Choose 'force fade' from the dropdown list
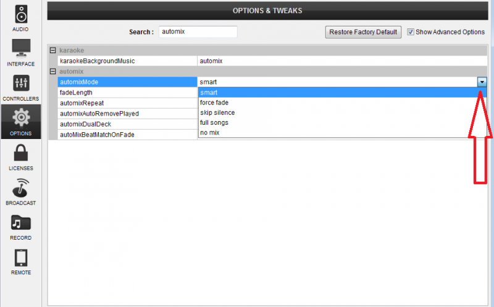The image size is (494, 307). click(x=214, y=103)
